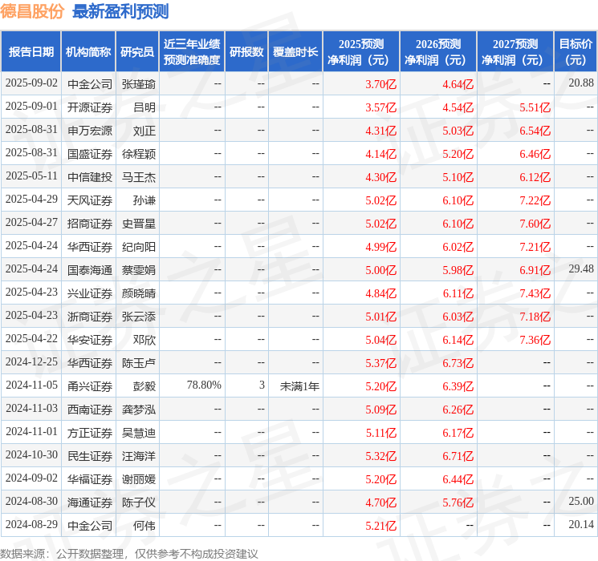598x561 pixels.
Task: Open the 甬兴证券 institution row
Action: point(90,386)
